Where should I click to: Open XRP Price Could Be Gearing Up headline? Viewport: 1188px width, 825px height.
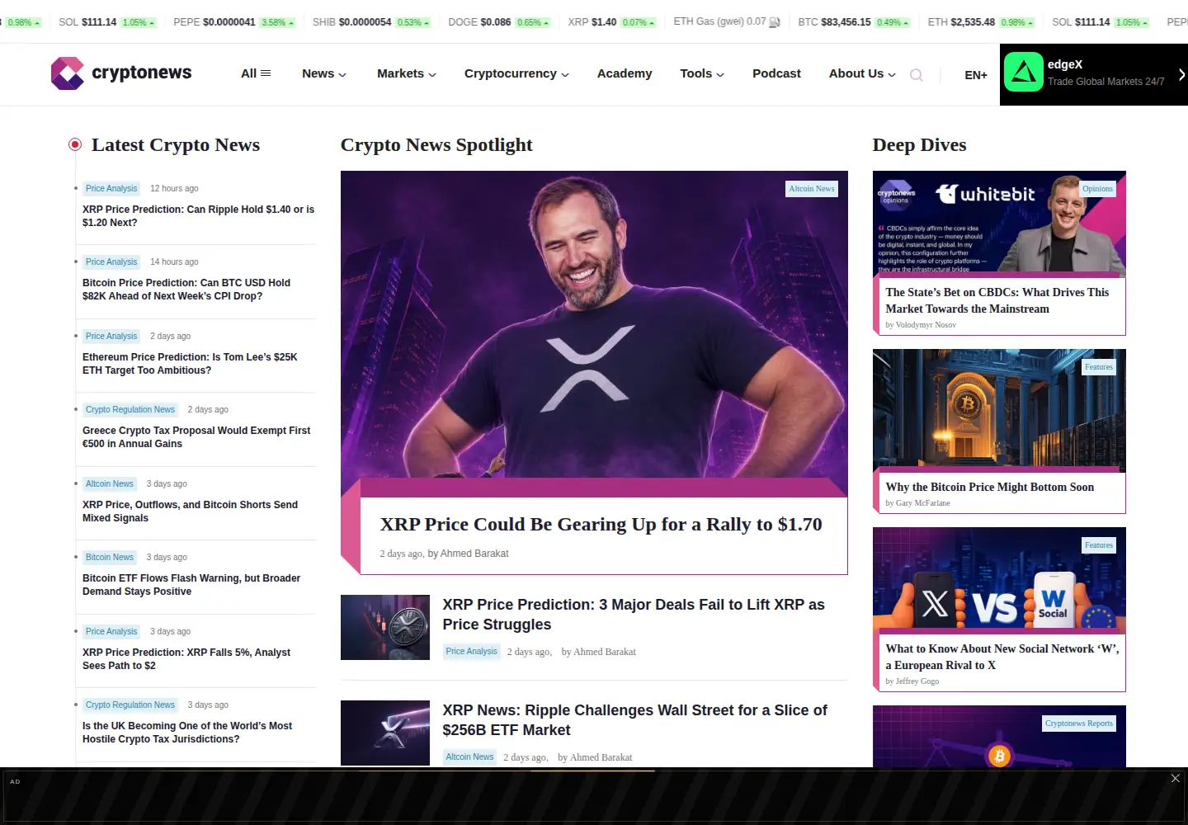[601, 524]
